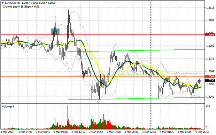
Task: Click the 242 volume scale value
Action: [208, 106]
